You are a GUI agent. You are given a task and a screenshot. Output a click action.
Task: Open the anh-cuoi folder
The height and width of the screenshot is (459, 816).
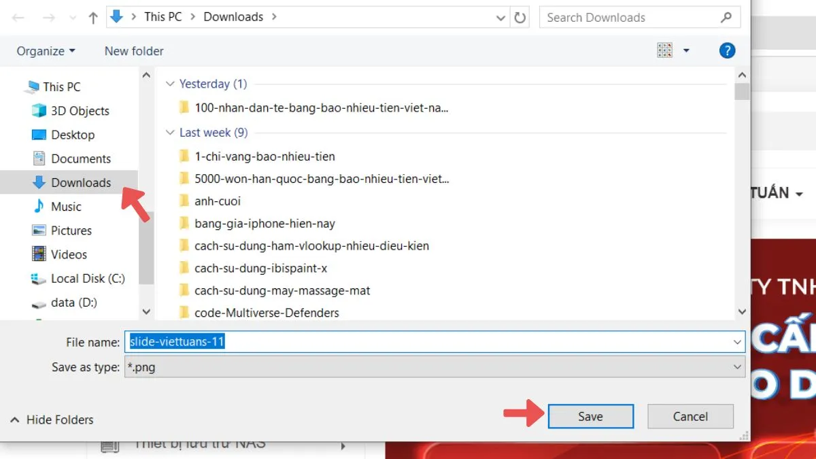[x=215, y=201]
